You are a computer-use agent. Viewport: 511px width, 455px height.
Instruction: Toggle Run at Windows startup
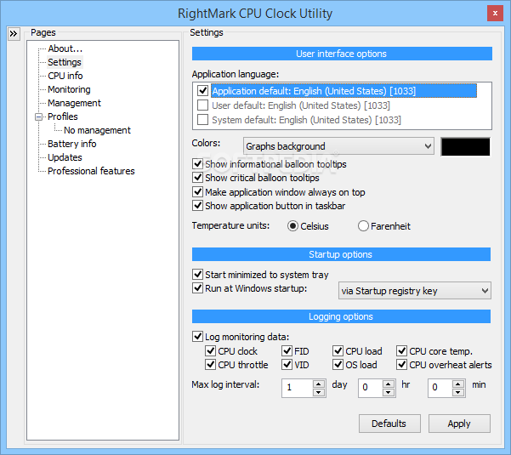tap(198, 288)
